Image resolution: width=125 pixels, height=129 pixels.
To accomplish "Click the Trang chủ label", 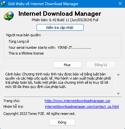I will [x=12, y=101].
